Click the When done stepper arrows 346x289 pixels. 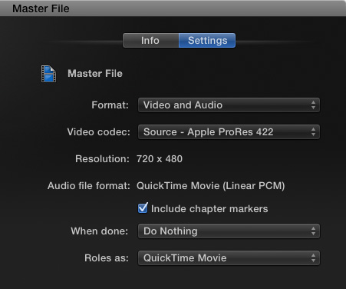point(313,231)
